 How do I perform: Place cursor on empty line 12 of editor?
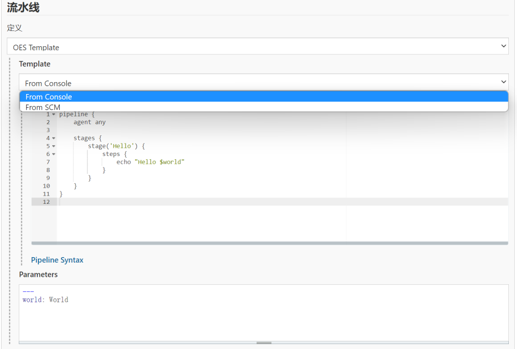tap(284, 202)
